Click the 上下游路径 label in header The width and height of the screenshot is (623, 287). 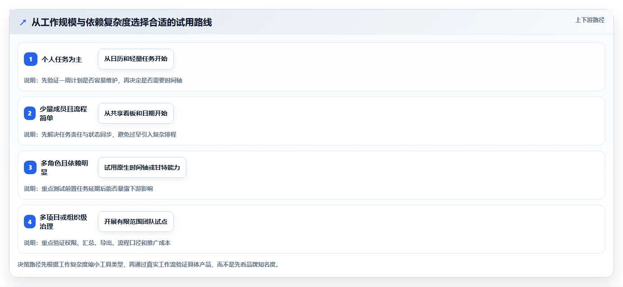pos(590,20)
